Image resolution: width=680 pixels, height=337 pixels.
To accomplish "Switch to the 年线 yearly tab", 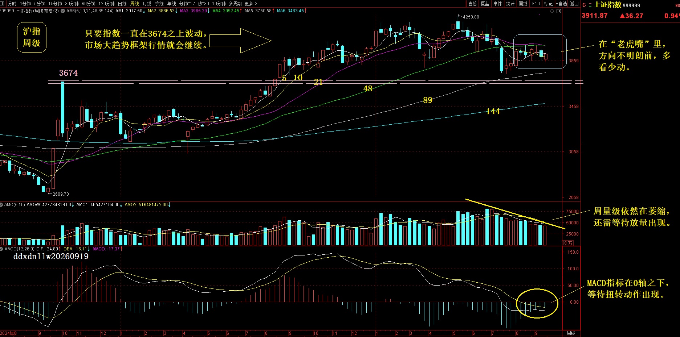I will pyautogui.click(x=172, y=4).
